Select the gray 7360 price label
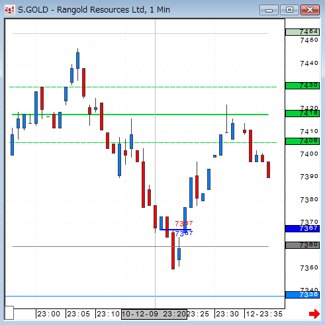The height and width of the screenshot is (325, 325). click(x=302, y=245)
